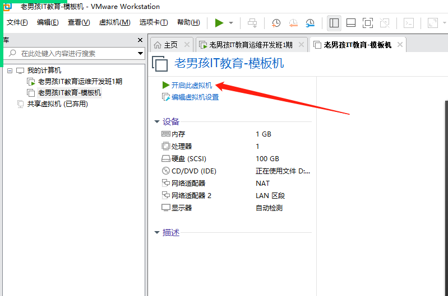The height and width of the screenshot is (296, 448).
Task: Open the snapshot manager wrench-clock icon
Action: [x=310, y=23]
